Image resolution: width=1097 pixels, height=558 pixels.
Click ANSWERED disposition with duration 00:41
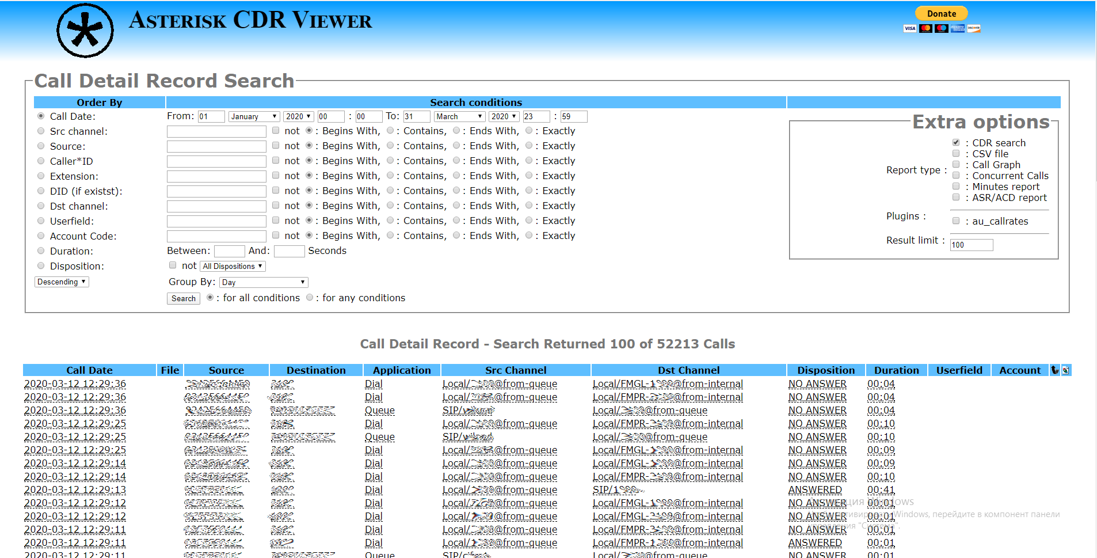tap(815, 489)
